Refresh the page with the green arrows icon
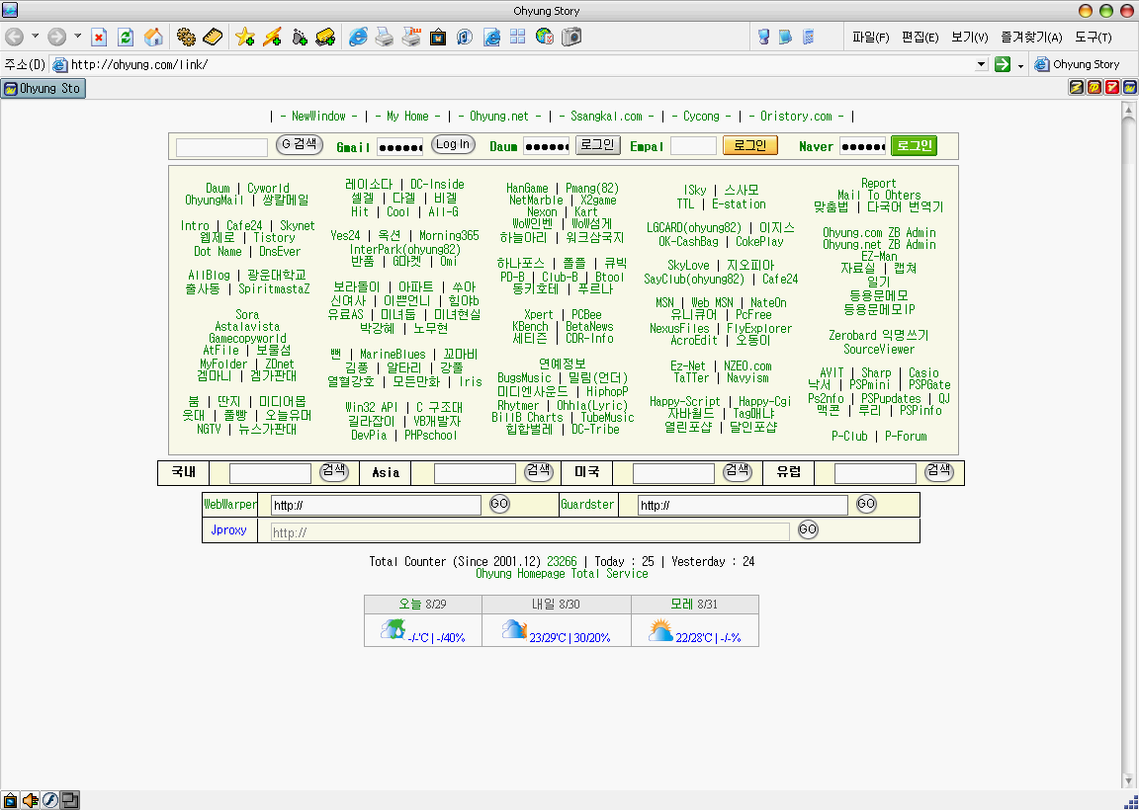 126,37
